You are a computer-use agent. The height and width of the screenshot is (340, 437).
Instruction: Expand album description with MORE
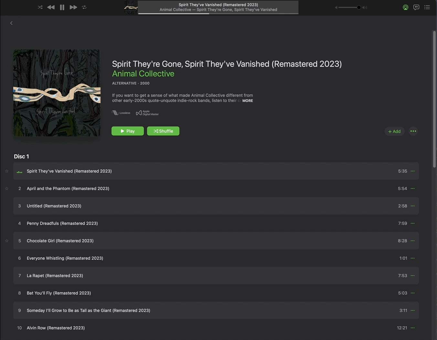248,101
